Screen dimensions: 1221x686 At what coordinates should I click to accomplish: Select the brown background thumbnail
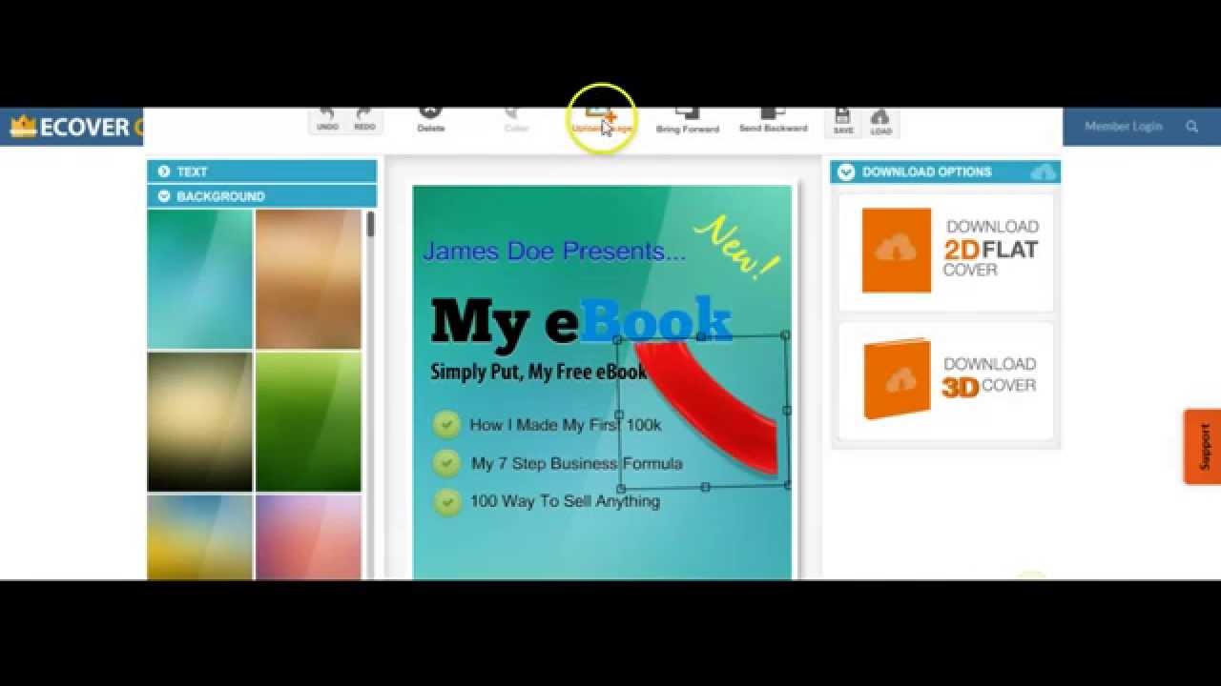click(x=308, y=279)
